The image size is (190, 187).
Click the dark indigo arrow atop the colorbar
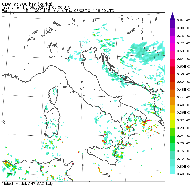tap(172, 16)
